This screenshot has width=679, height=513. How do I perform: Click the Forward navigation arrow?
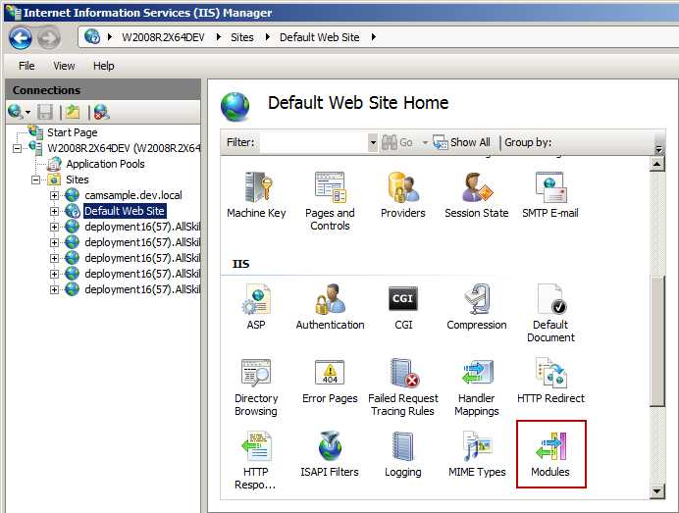coord(48,38)
